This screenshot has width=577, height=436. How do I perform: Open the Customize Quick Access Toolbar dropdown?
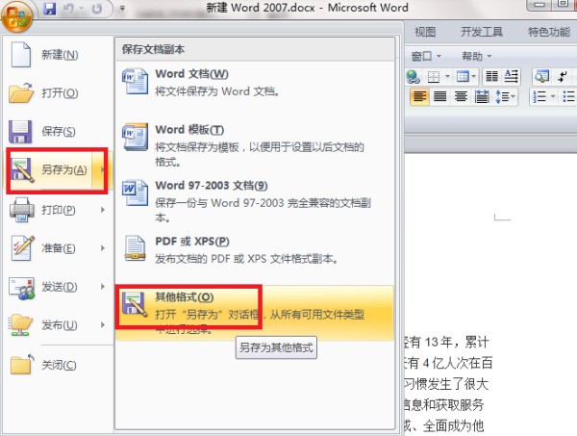coord(122,8)
